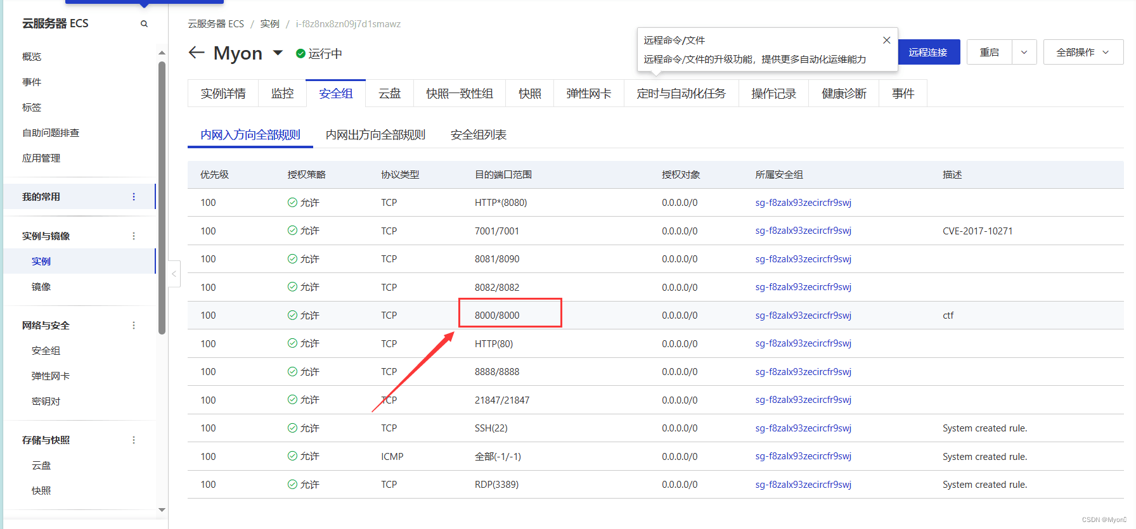Select the 安全组 tab
Image resolution: width=1136 pixels, height=529 pixels.
pyautogui.click(x=335, y=93)
